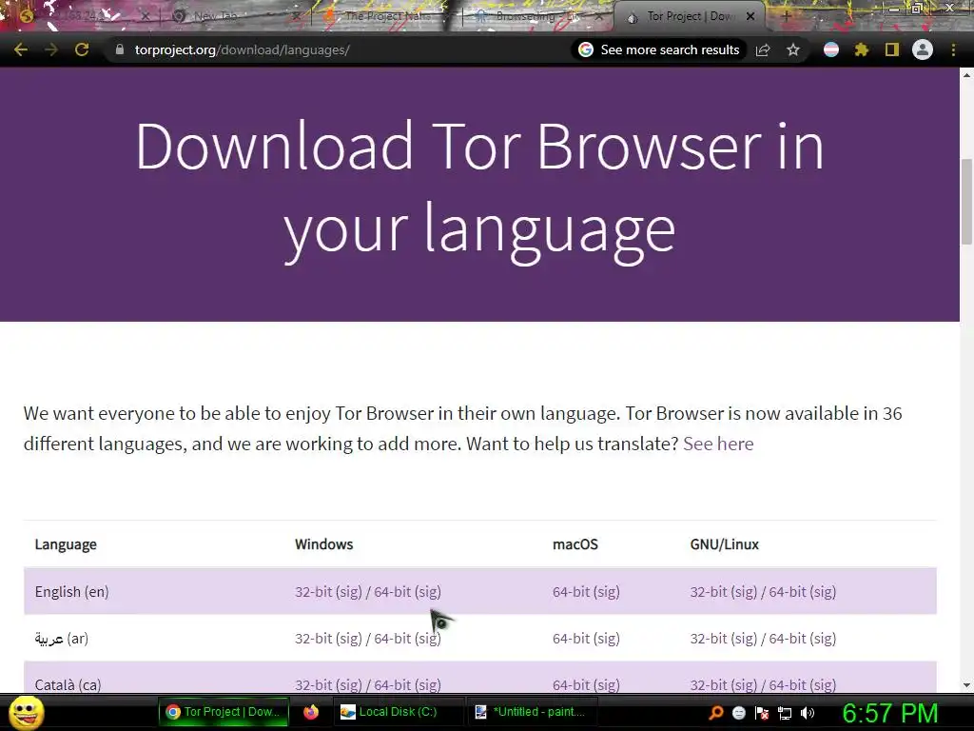
Task: Select the English (en) row label
Action: click(72, 592)
